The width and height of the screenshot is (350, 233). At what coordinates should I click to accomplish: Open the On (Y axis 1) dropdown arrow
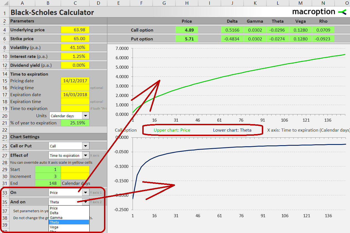[86, 193]
